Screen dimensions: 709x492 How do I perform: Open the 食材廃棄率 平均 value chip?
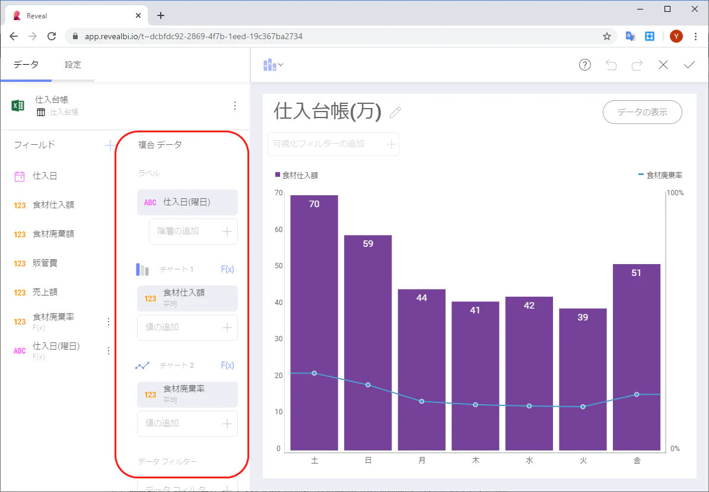click(x=187, y=394)
